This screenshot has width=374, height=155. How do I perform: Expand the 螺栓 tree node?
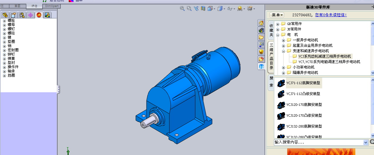point(4,21)
